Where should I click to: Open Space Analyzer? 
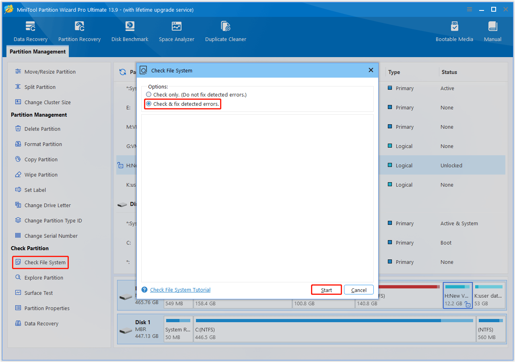coord(177,31)
